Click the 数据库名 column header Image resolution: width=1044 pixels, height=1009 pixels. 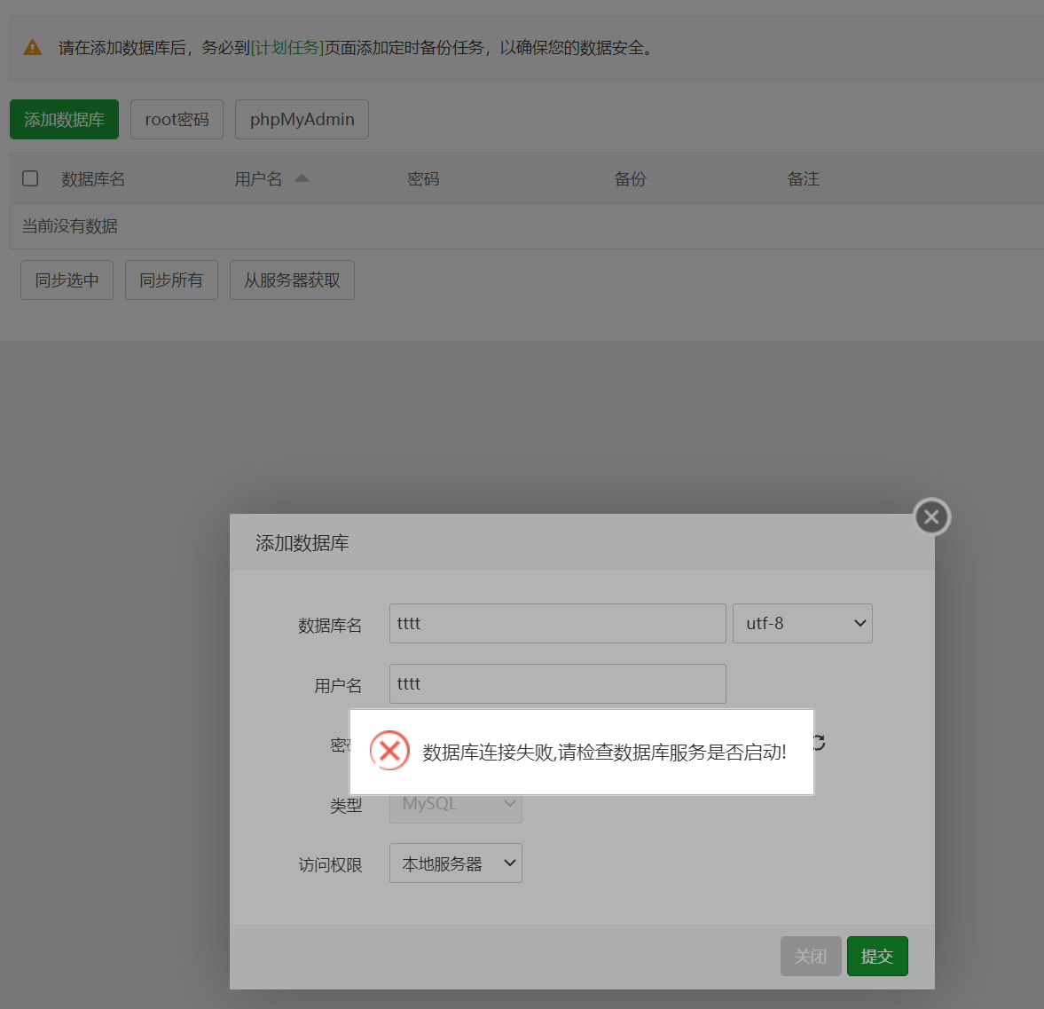(93, 179)
